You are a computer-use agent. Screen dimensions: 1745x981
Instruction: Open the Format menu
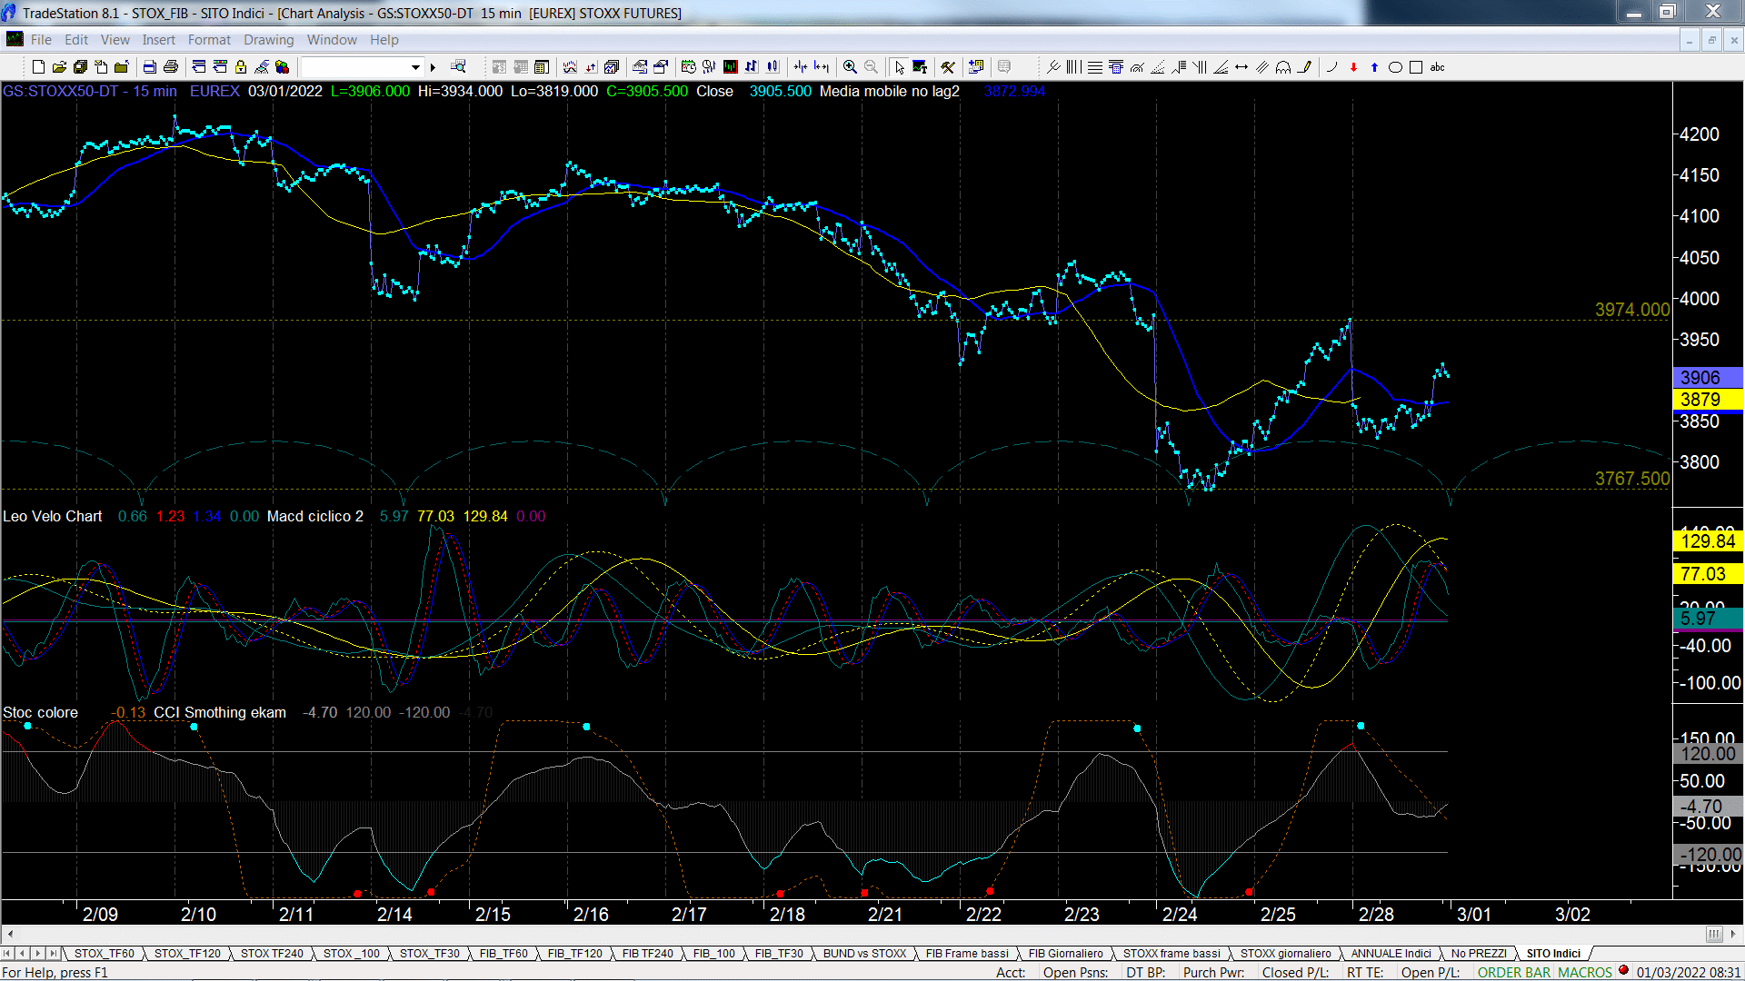tap(209, 40)
